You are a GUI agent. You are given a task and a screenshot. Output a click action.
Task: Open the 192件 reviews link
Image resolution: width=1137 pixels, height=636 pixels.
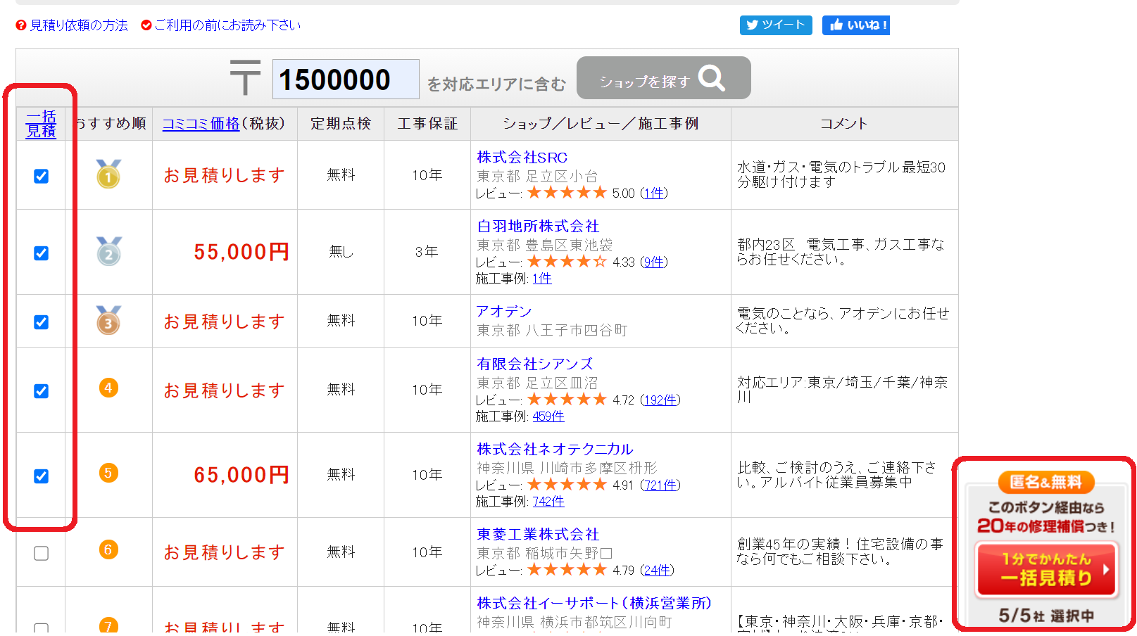click(661, 400)
